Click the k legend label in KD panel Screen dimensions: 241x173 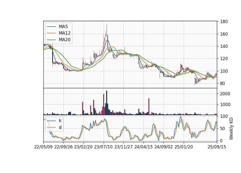(60, 121)
